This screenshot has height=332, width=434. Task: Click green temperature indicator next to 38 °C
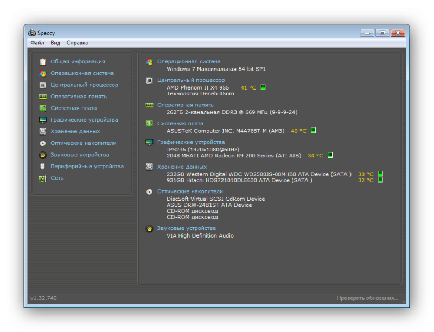(x=381, y=174)
